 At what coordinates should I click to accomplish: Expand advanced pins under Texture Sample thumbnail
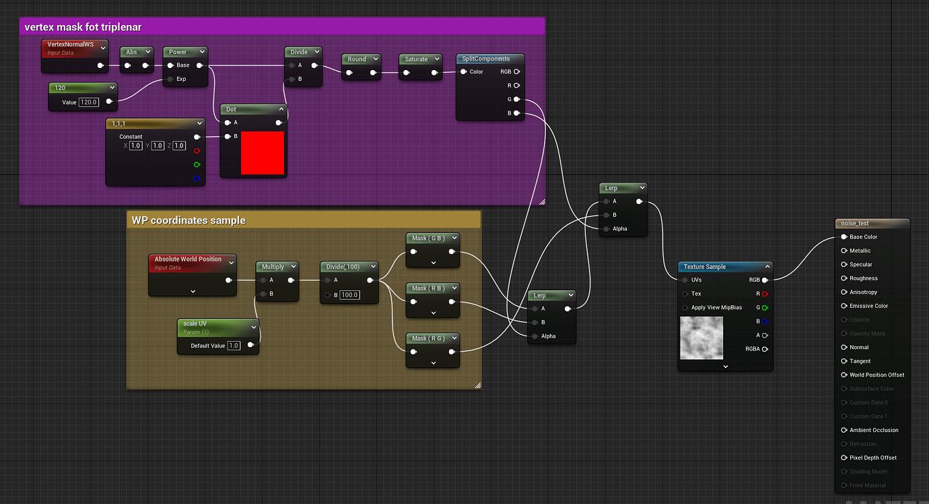pyautogui.click(x=726, y=366)
